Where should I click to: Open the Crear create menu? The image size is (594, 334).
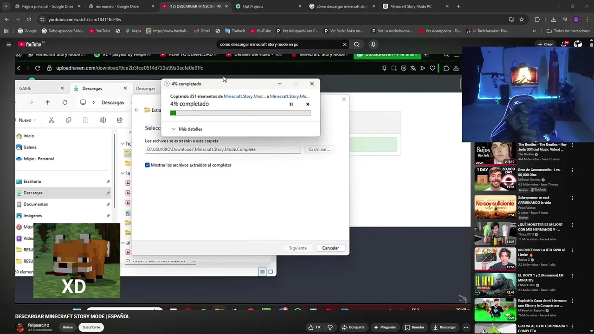coord(545,45)
